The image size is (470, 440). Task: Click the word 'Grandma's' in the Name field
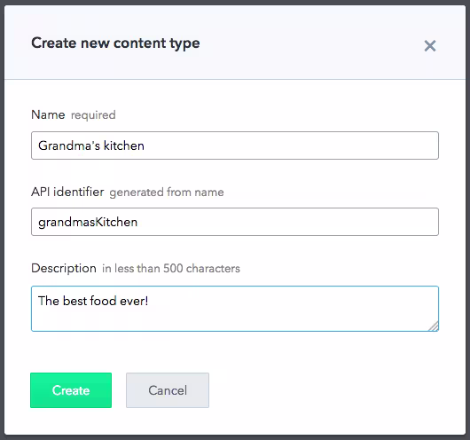point(69,145)
